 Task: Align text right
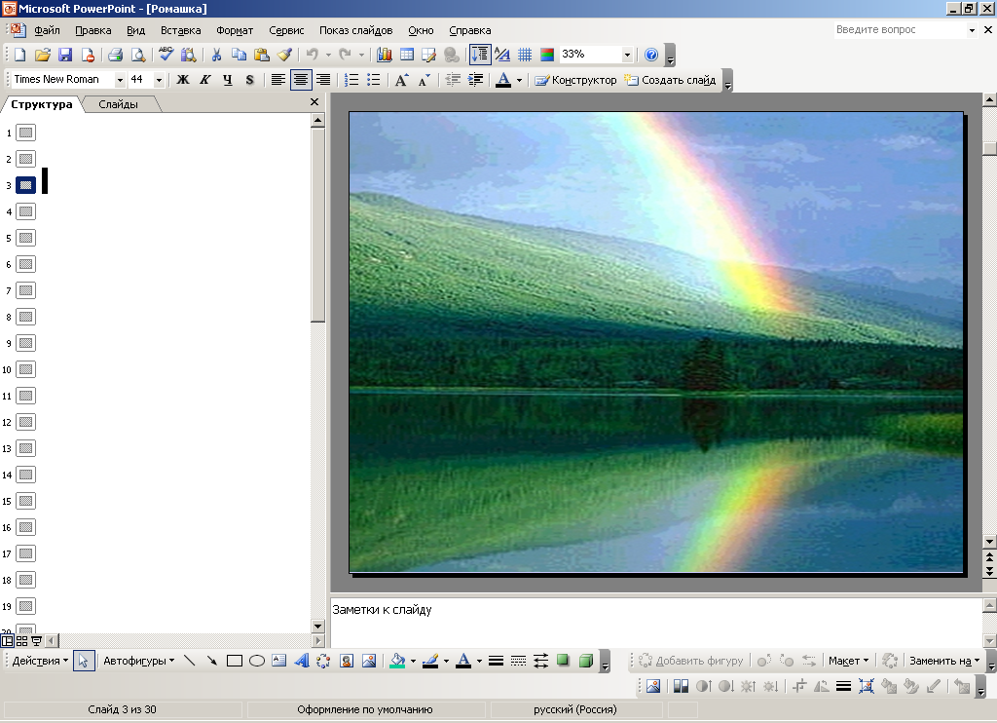tap(323, 80)
